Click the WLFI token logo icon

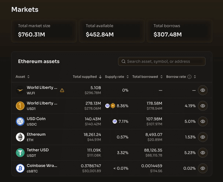click(x=20, y=90)
